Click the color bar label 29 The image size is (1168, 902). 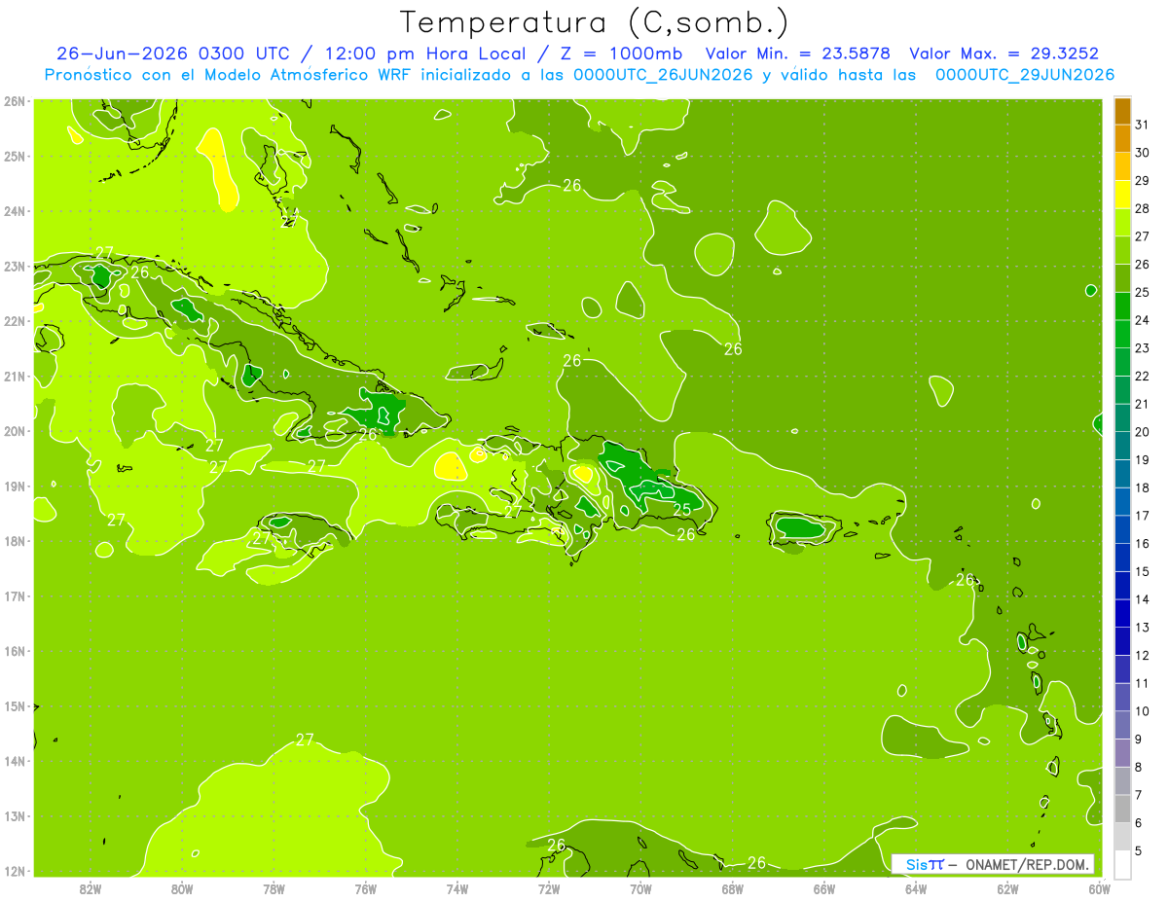[1143, 180]
